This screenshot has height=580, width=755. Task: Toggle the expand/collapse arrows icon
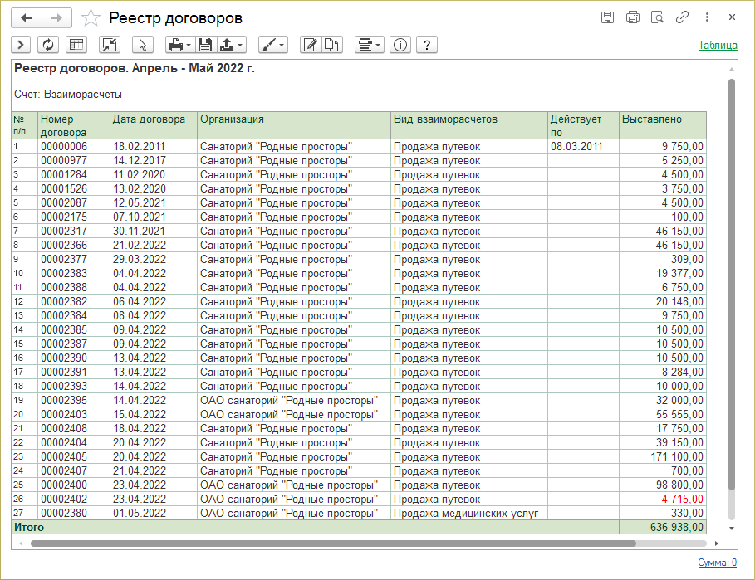(x=109, y=45)
